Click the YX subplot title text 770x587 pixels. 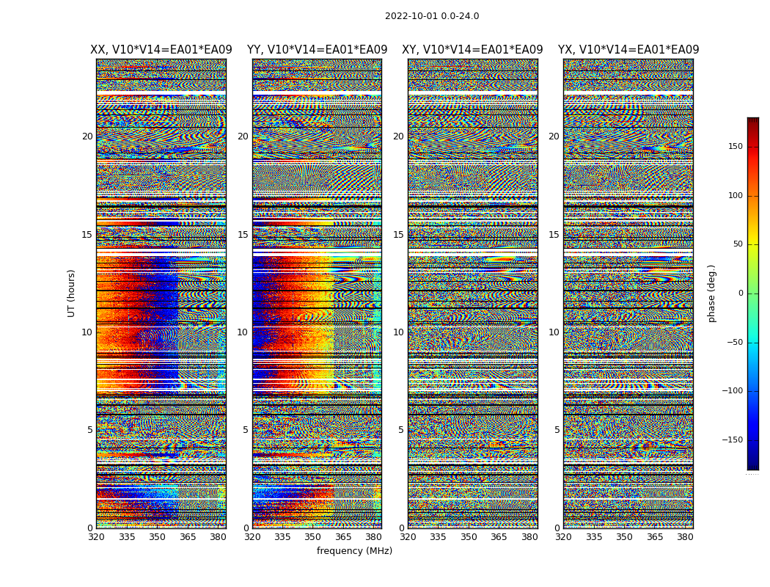point(628,50)
